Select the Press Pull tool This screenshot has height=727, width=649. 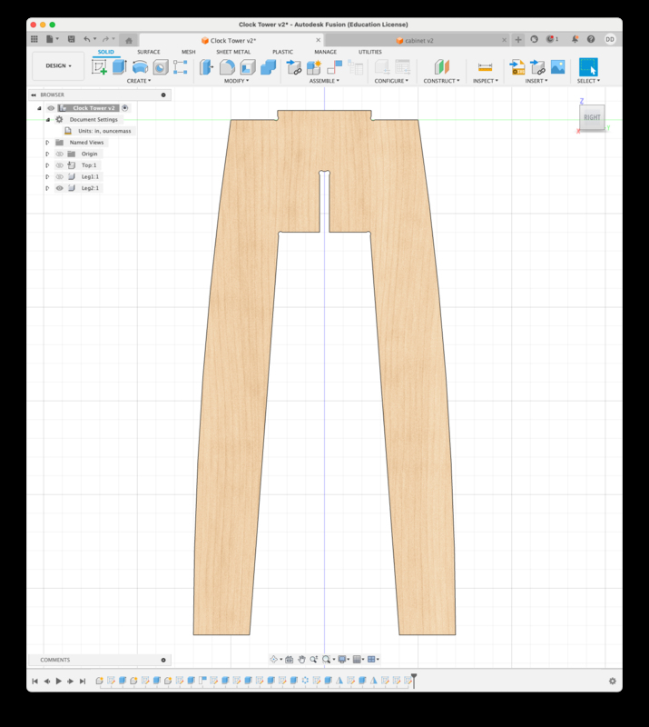click(x=206, y=67)
